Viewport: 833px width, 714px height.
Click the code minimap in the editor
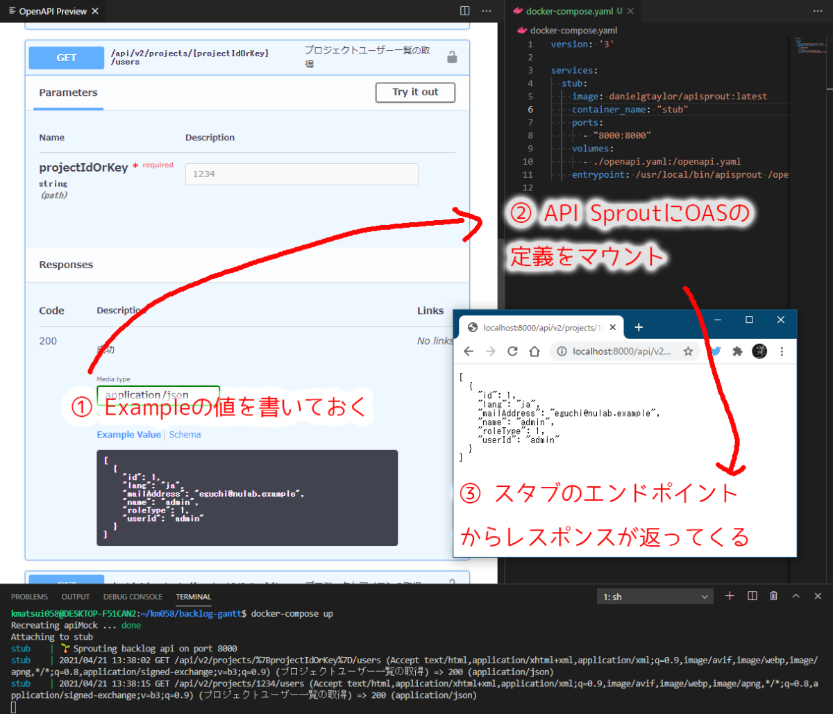click(x=809, y=47)
